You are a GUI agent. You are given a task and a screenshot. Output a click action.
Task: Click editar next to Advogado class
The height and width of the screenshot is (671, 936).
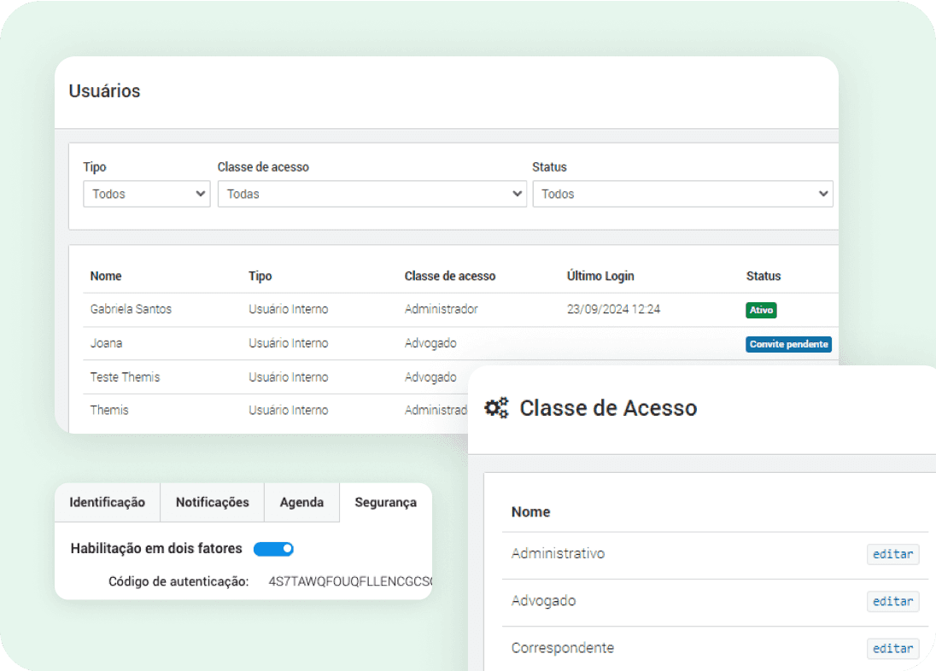892,601
